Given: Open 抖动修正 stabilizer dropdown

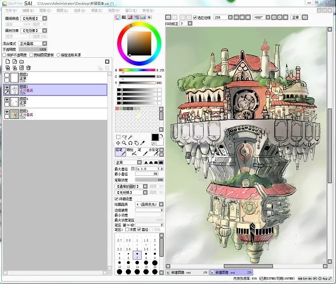Looking at the screenshot, I should click(x=190, y=24).
